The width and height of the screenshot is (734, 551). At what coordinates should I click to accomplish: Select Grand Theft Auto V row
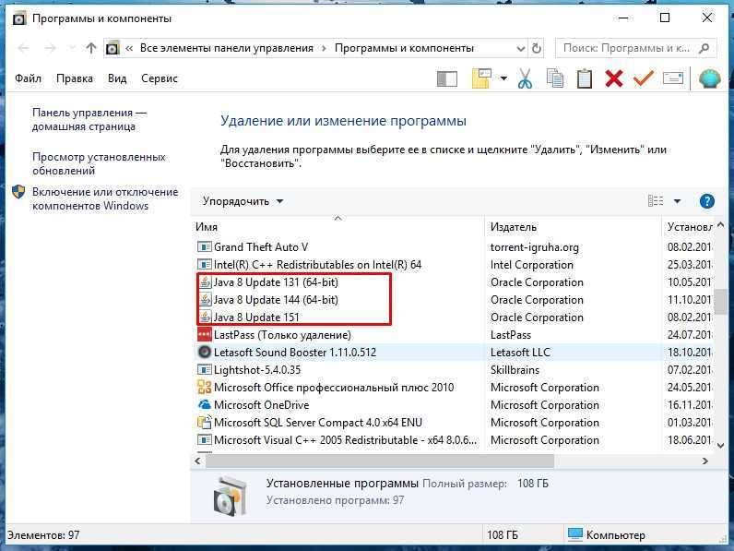pos(453,247)
